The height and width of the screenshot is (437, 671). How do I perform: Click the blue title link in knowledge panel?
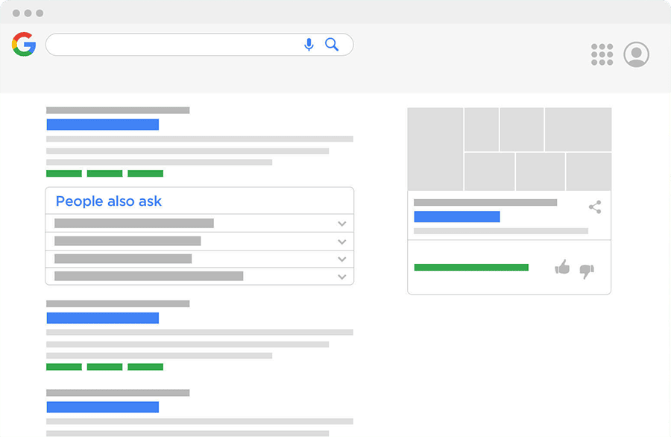[x=457, y=216]
